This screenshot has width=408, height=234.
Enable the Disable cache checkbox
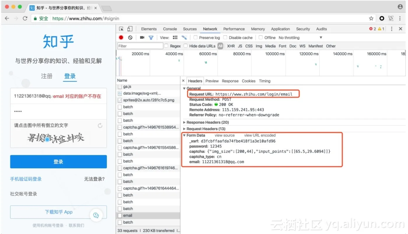pos(225,37)
